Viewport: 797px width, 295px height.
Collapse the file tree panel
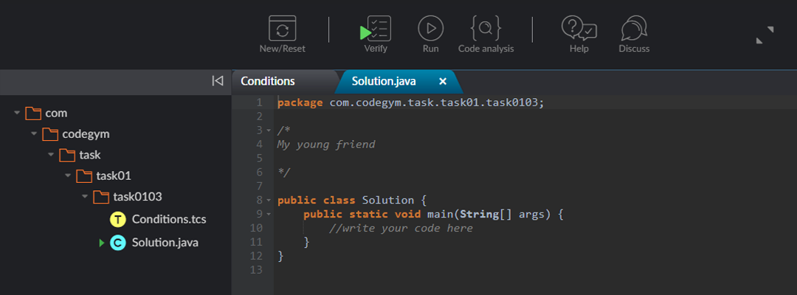tap(218, 80)
